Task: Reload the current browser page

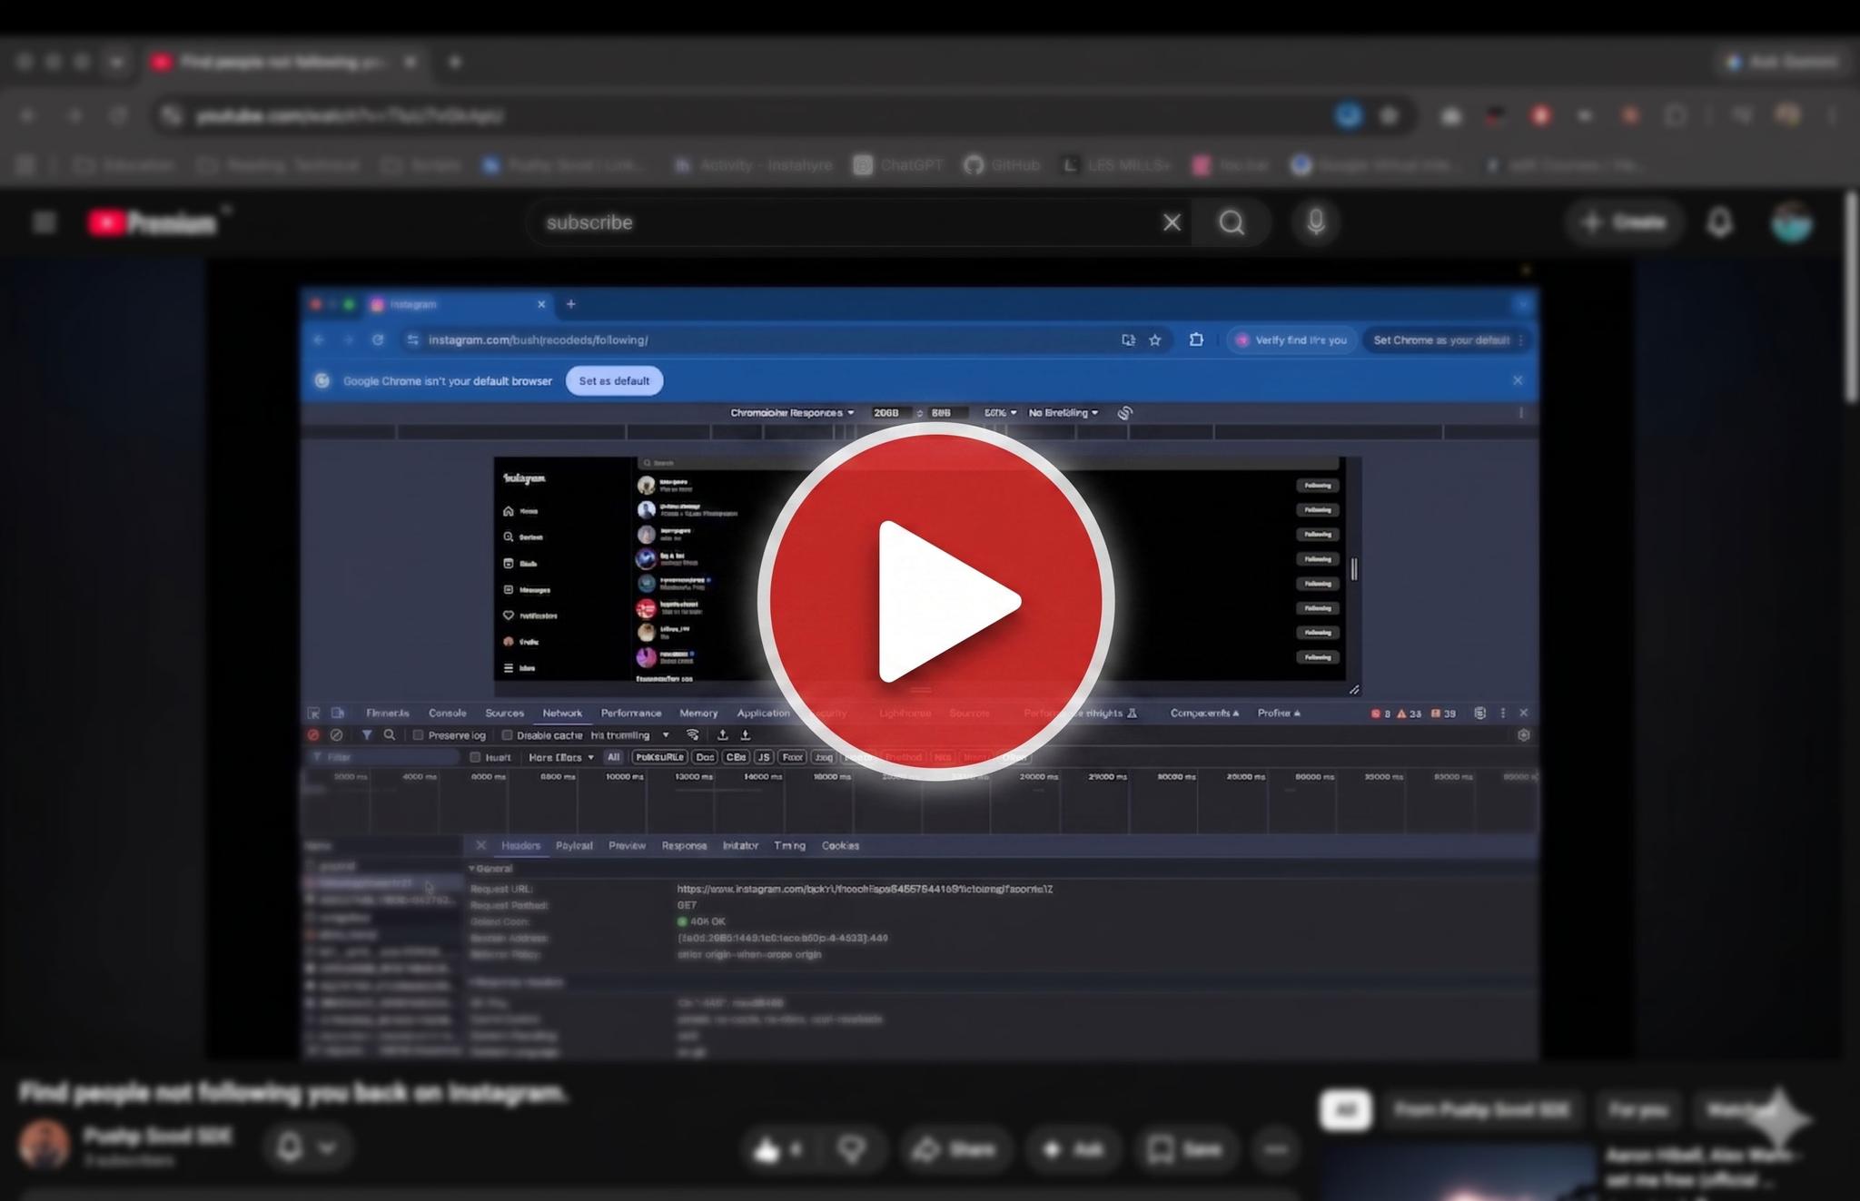Action: tap(119, 115)
